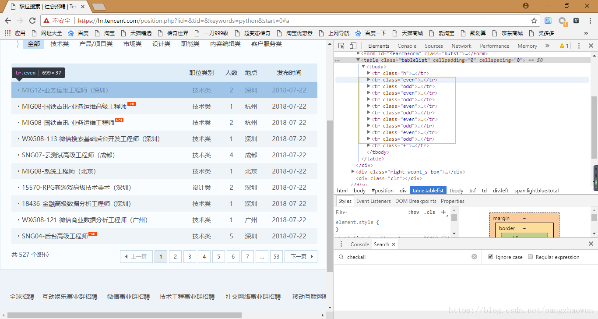Open job SNG04-后台高级工程师
This screenshot has height=319, width=598.
tap(55, 236)
